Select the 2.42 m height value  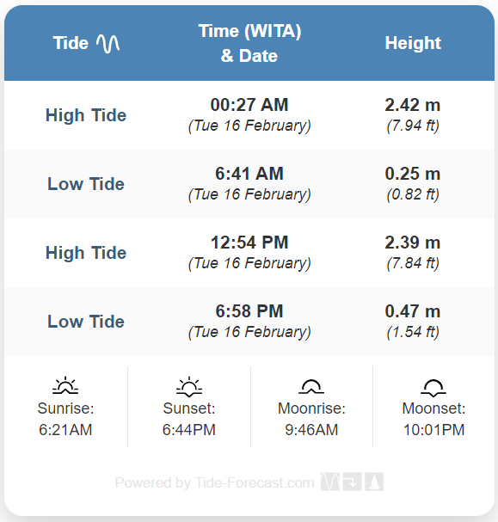[413, 105]
